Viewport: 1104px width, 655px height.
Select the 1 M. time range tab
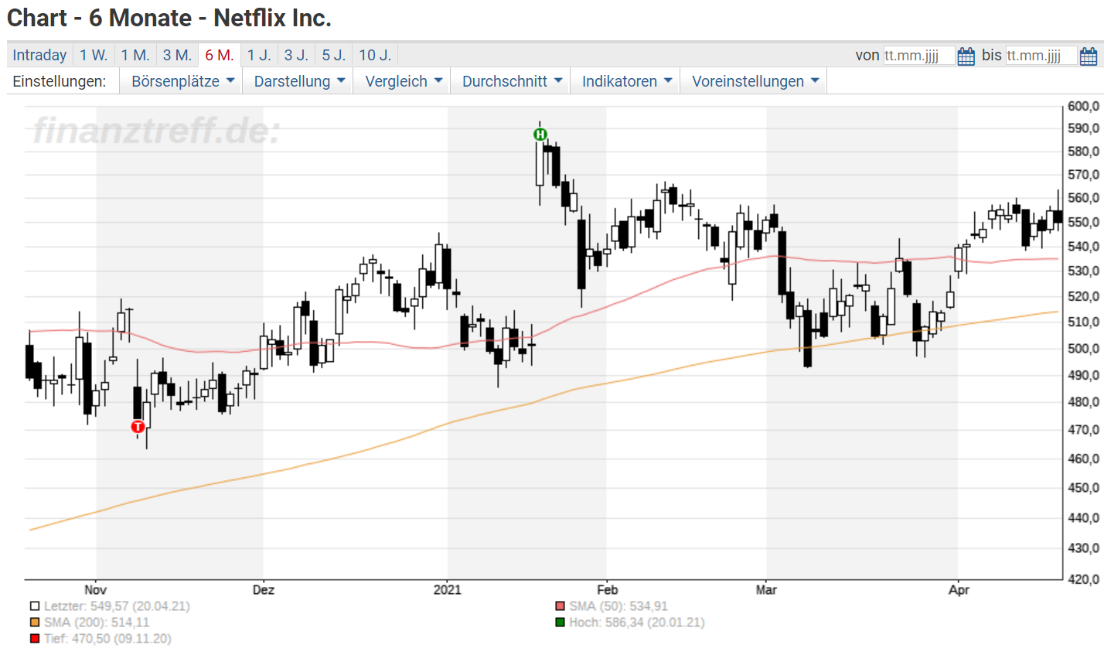coord(135,55)
